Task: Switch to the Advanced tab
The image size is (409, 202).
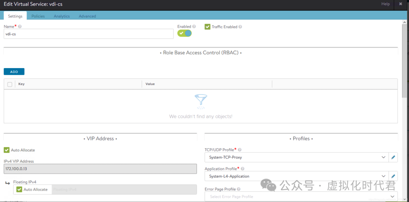Action: [87, 16]
